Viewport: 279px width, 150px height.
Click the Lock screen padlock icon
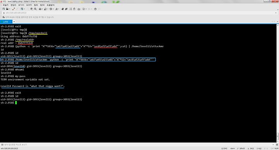pos(74,9)
